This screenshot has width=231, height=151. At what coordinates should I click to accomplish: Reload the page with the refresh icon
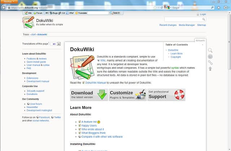tap(162, 8)
